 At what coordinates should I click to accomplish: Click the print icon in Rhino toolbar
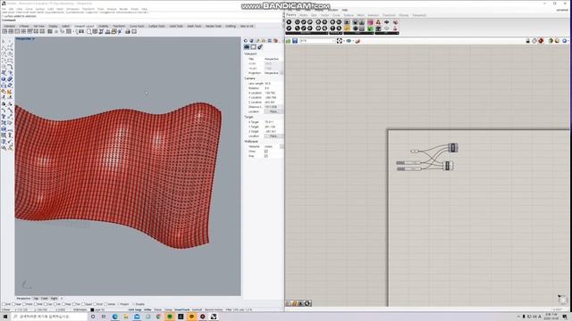point(128,32)
